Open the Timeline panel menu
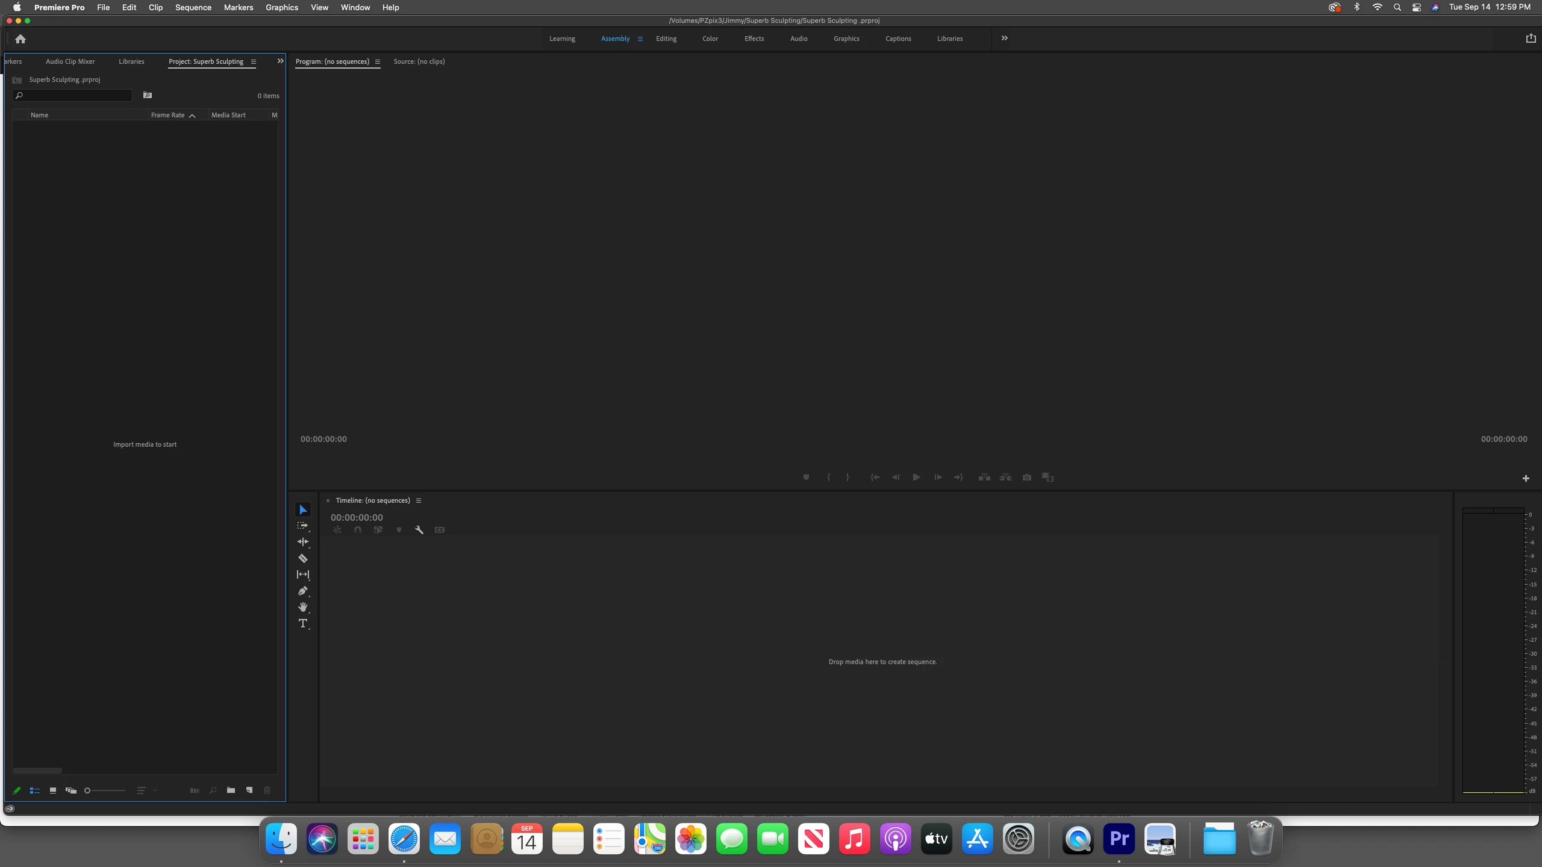 tap(419, 500)
